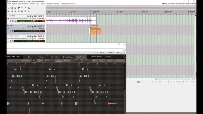Open the Действия menu in REAPER
This screenshot has height=114, width=203.
click(49, 4)
